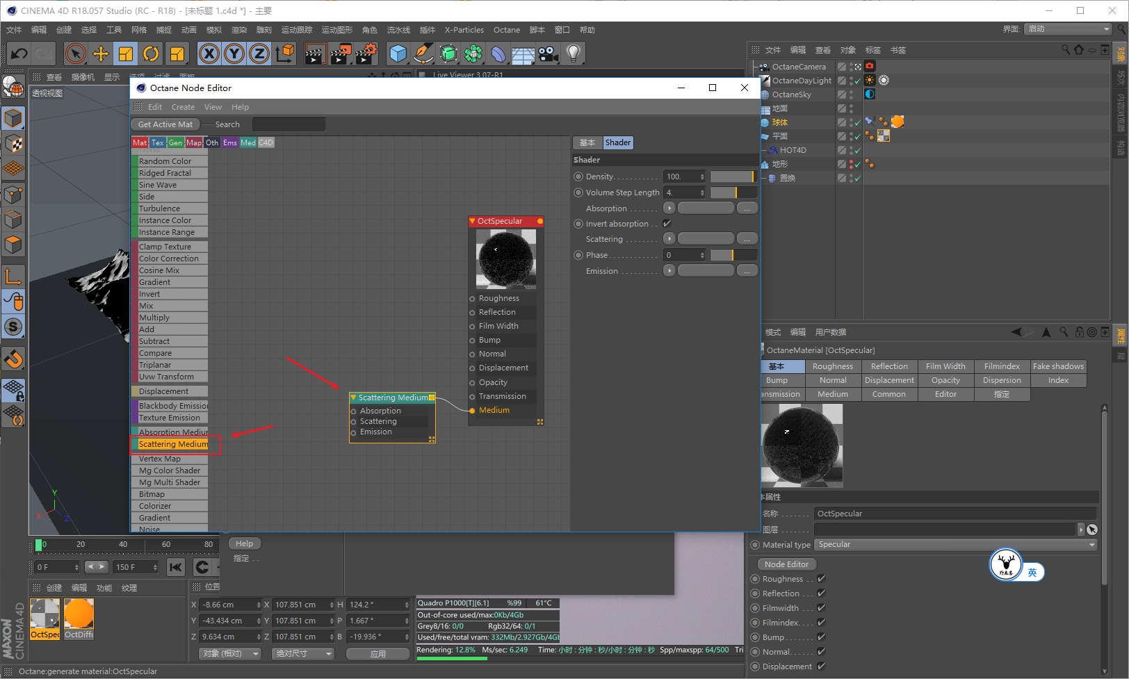Viewport: 1129px width, 679px height.
Task: Open Material type Specular dropdown
Action: coord(956,545)
